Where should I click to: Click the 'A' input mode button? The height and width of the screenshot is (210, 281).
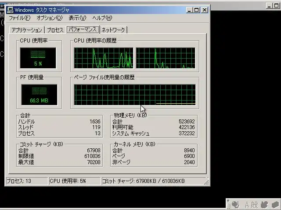247,205
